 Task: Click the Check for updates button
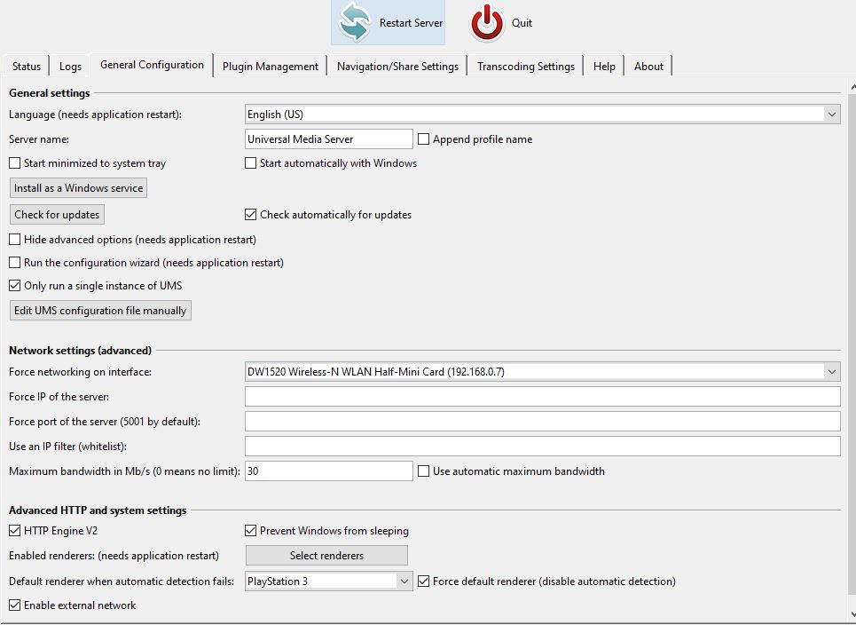[57, 215]
